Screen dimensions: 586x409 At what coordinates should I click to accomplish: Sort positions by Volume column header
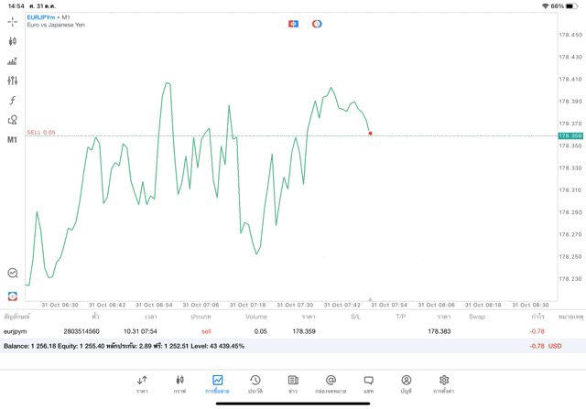[x=256, y=317]
